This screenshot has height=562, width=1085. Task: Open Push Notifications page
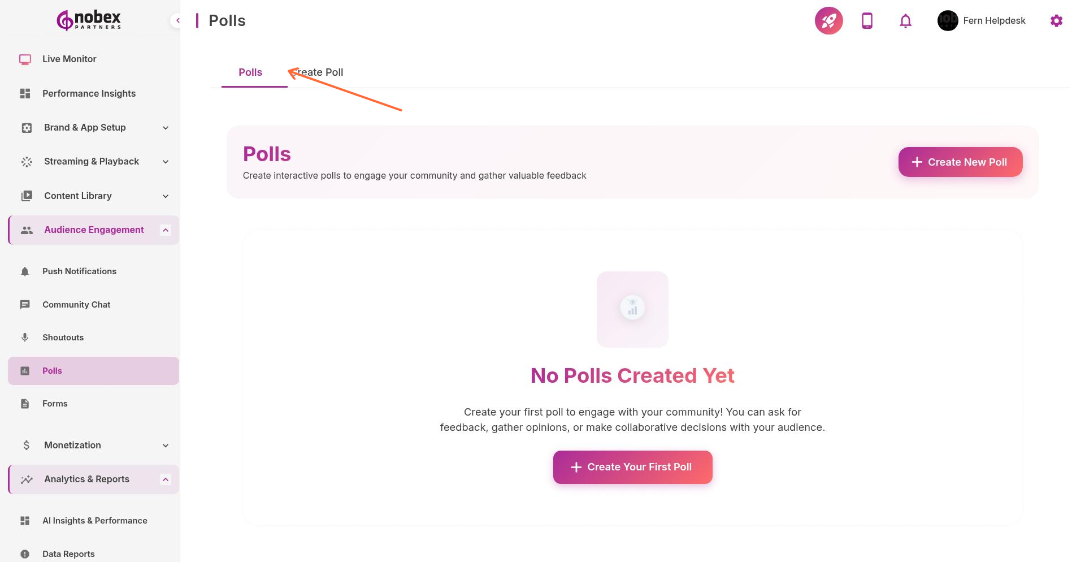(79, 271)
